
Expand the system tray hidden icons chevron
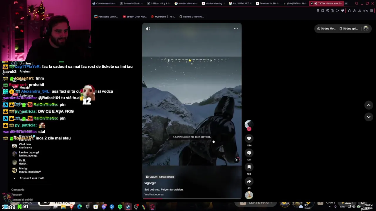tap(330, 207)
